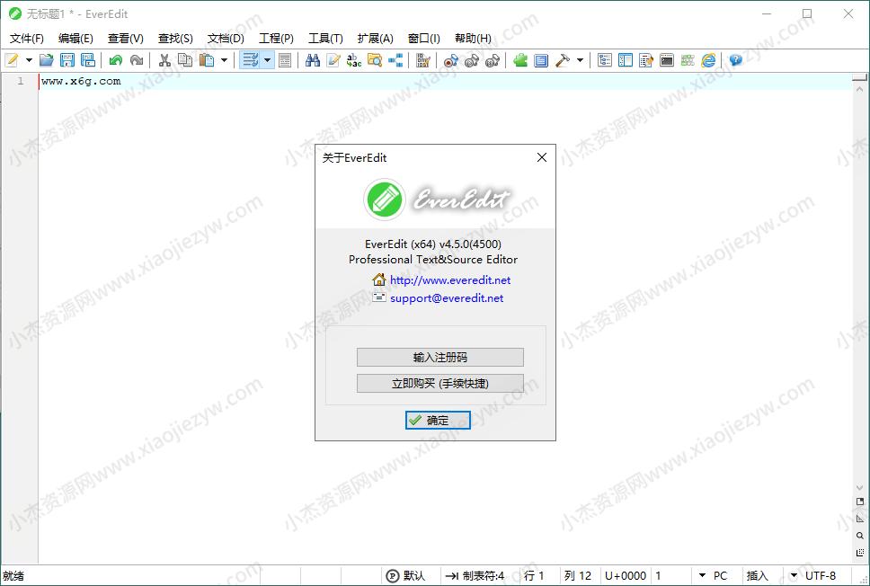Screen dimensions: 870x586
Task: Undo the last edit
Action: tap(116, 60)
